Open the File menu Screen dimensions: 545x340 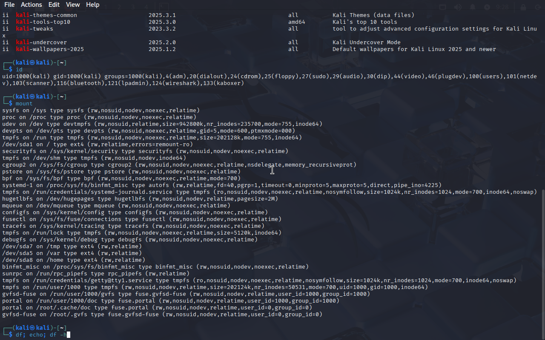9,5
